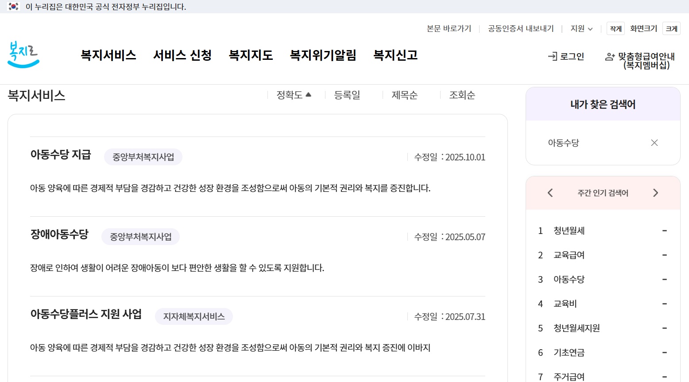Click 크게 to enlarge screen text
Viewport: 689px width, 382px height.
point(671,28)
